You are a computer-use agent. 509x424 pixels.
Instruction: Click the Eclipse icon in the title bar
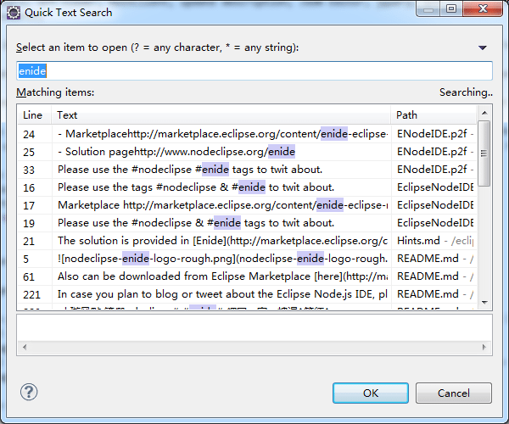point(14,13)
